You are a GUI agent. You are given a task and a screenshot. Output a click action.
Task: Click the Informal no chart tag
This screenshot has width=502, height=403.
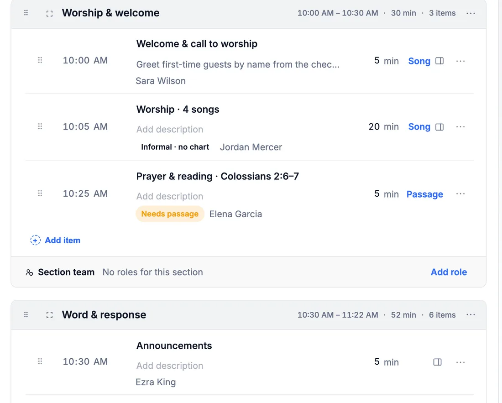[175, 147]
